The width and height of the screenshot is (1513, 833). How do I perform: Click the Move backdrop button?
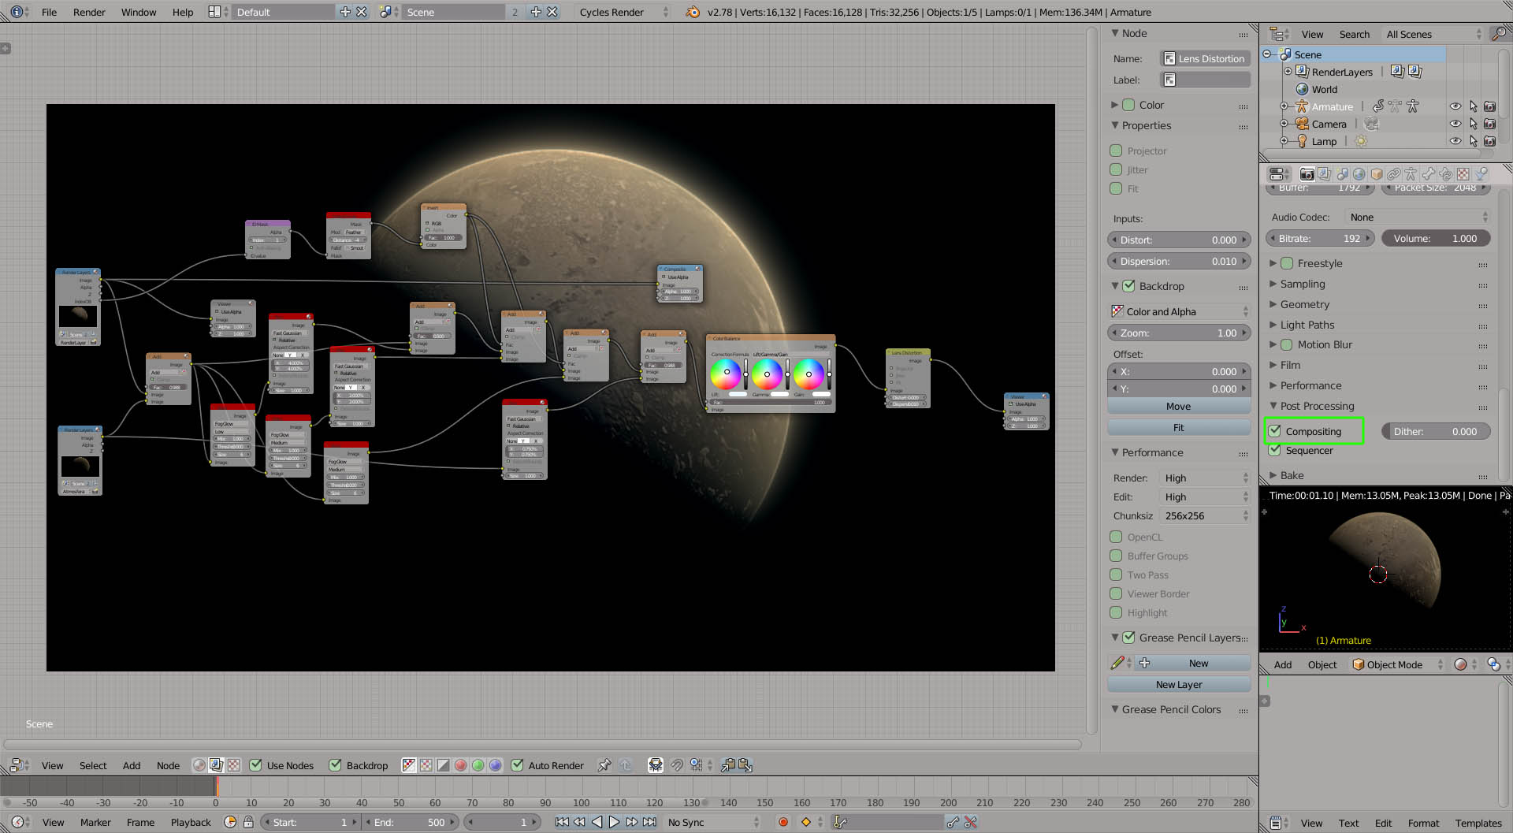[1178, 407]
